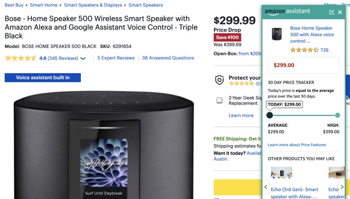Close the Amazon Assistant panel

(x=340, y=12)
